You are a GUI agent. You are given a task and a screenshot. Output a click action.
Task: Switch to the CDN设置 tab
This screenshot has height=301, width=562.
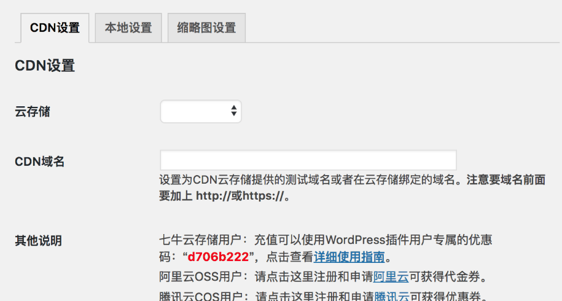pyautogui.click(x=55, y=28)
